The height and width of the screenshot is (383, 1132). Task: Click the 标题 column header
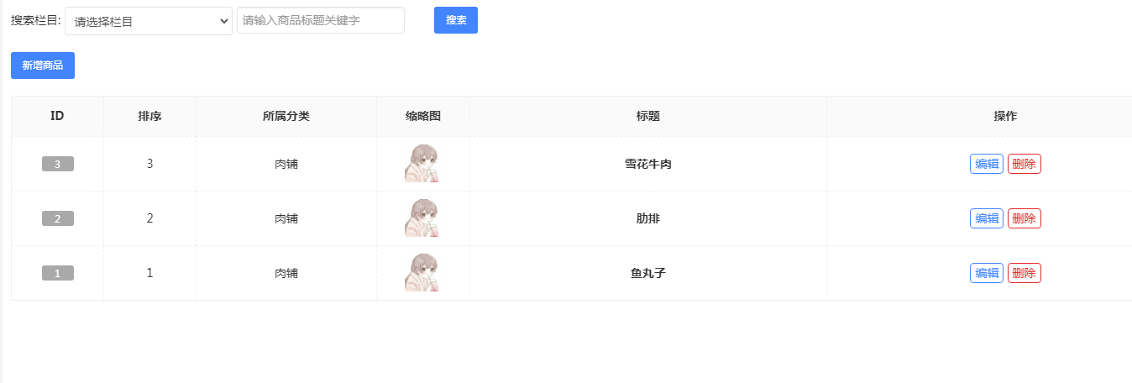[x=648, y=117]
